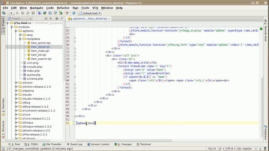This screenshot has height=151, width=269.
Task: Toggle fold marker at line 50
Action: click(x=75, y=116)
